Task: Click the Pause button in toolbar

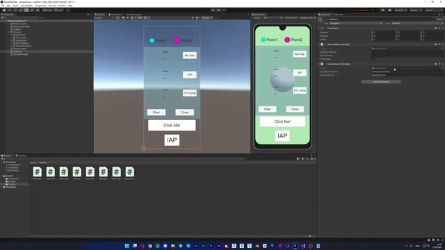Action: pos(218,10)
